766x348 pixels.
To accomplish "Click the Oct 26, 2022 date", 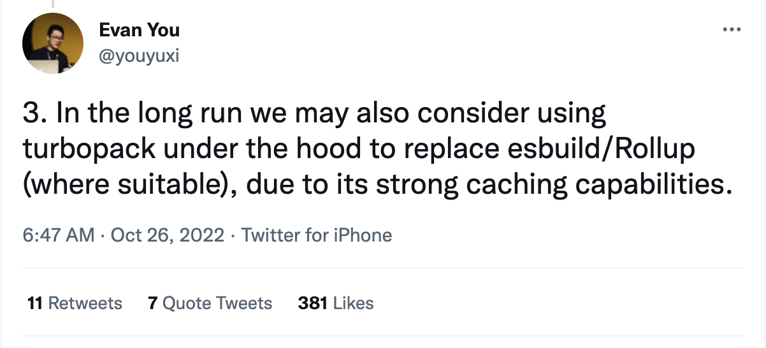I will point(168,235).
